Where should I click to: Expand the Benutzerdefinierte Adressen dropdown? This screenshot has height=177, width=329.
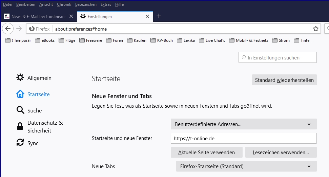[x=244, y=124]
